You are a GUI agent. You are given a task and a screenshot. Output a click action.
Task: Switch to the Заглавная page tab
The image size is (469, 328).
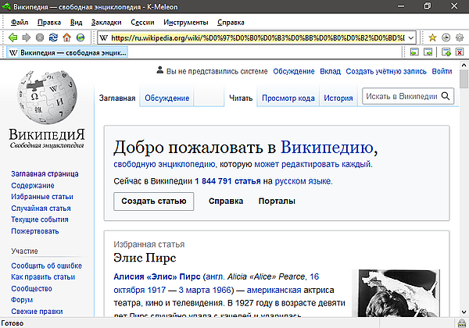point(117,98)
